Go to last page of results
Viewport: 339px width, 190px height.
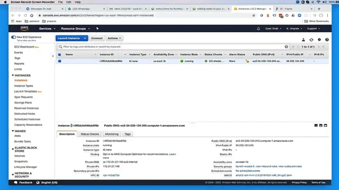323,47
